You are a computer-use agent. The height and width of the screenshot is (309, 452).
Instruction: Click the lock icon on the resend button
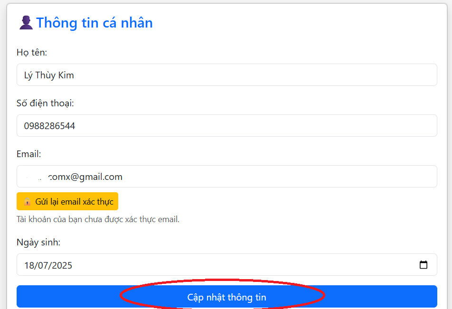click(x=27, y=202)
